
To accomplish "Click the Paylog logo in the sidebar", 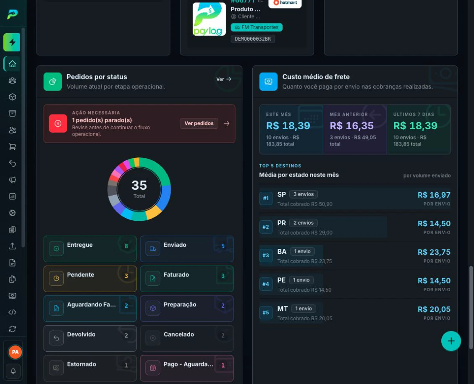I will tap(13, 14).
